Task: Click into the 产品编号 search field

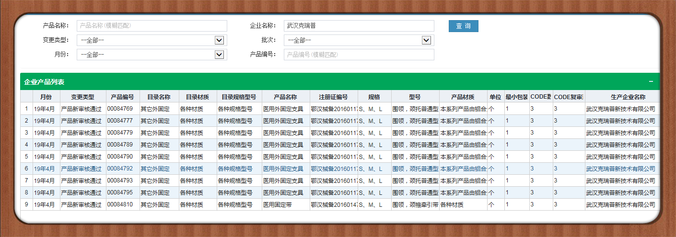Action: pos(359,55)
